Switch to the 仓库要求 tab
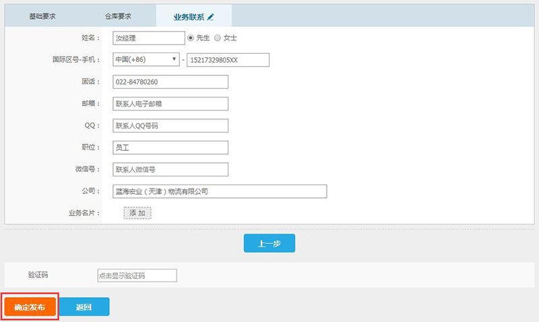The width and height of the screenshot is (539, 322). (x=118, y=16)
